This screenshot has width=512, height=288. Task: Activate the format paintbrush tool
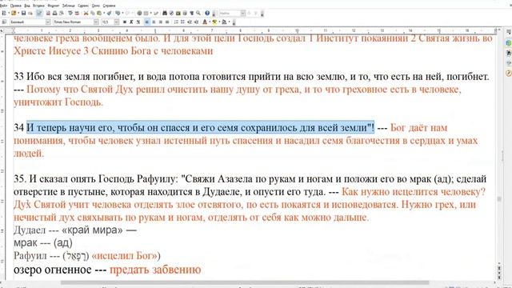click(x=109, y=13)
